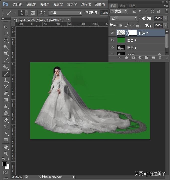
Task: Select the Gradient tool
Action: click(x=6, y=100)
